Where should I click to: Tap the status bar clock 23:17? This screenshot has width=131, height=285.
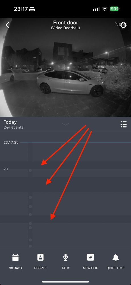[20, 9]
